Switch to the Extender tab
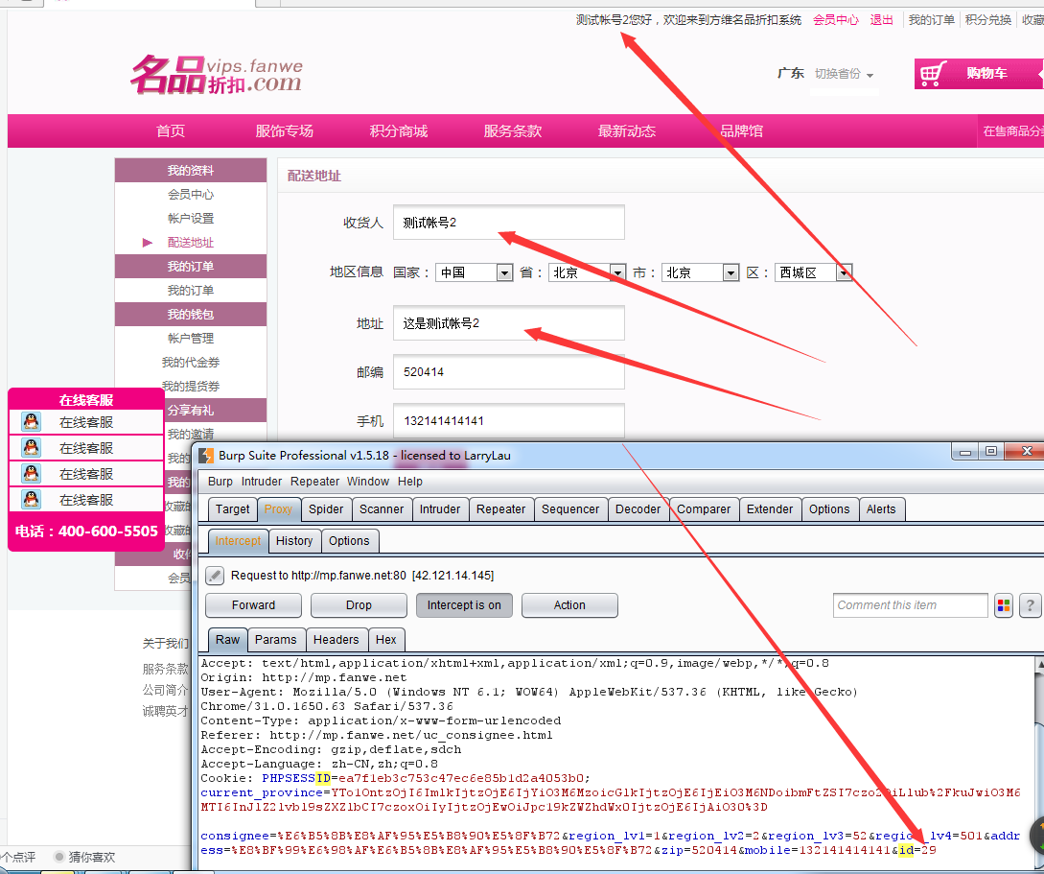This screenshot has width=1044, height=874. pyautogui.click(x=770, y=508)
